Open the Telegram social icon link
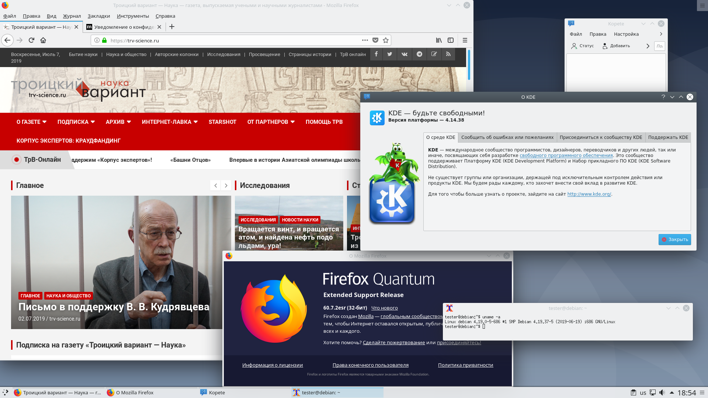The image size is (708, 398). pos(419,54)
